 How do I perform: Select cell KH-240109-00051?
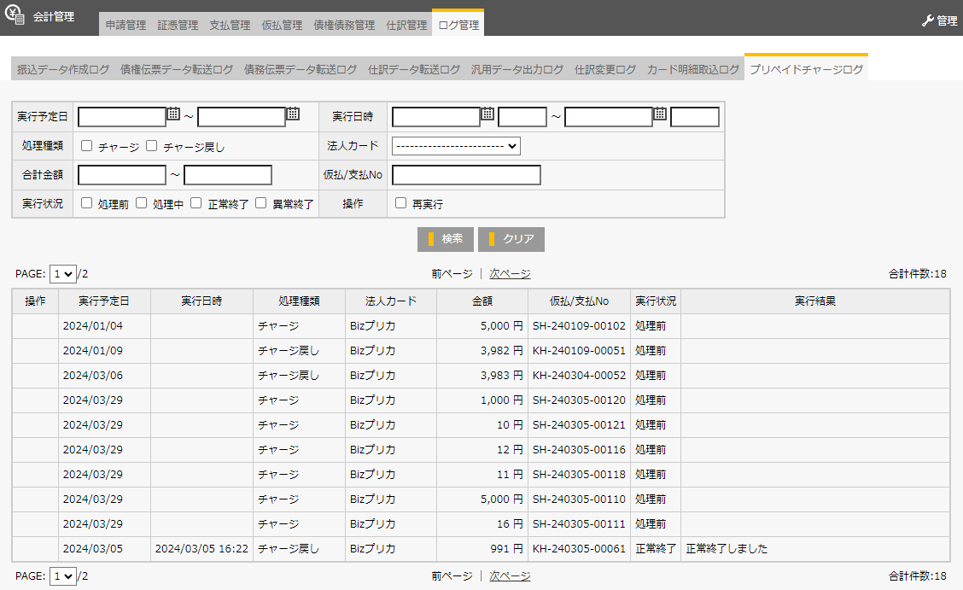click(579, 351)
